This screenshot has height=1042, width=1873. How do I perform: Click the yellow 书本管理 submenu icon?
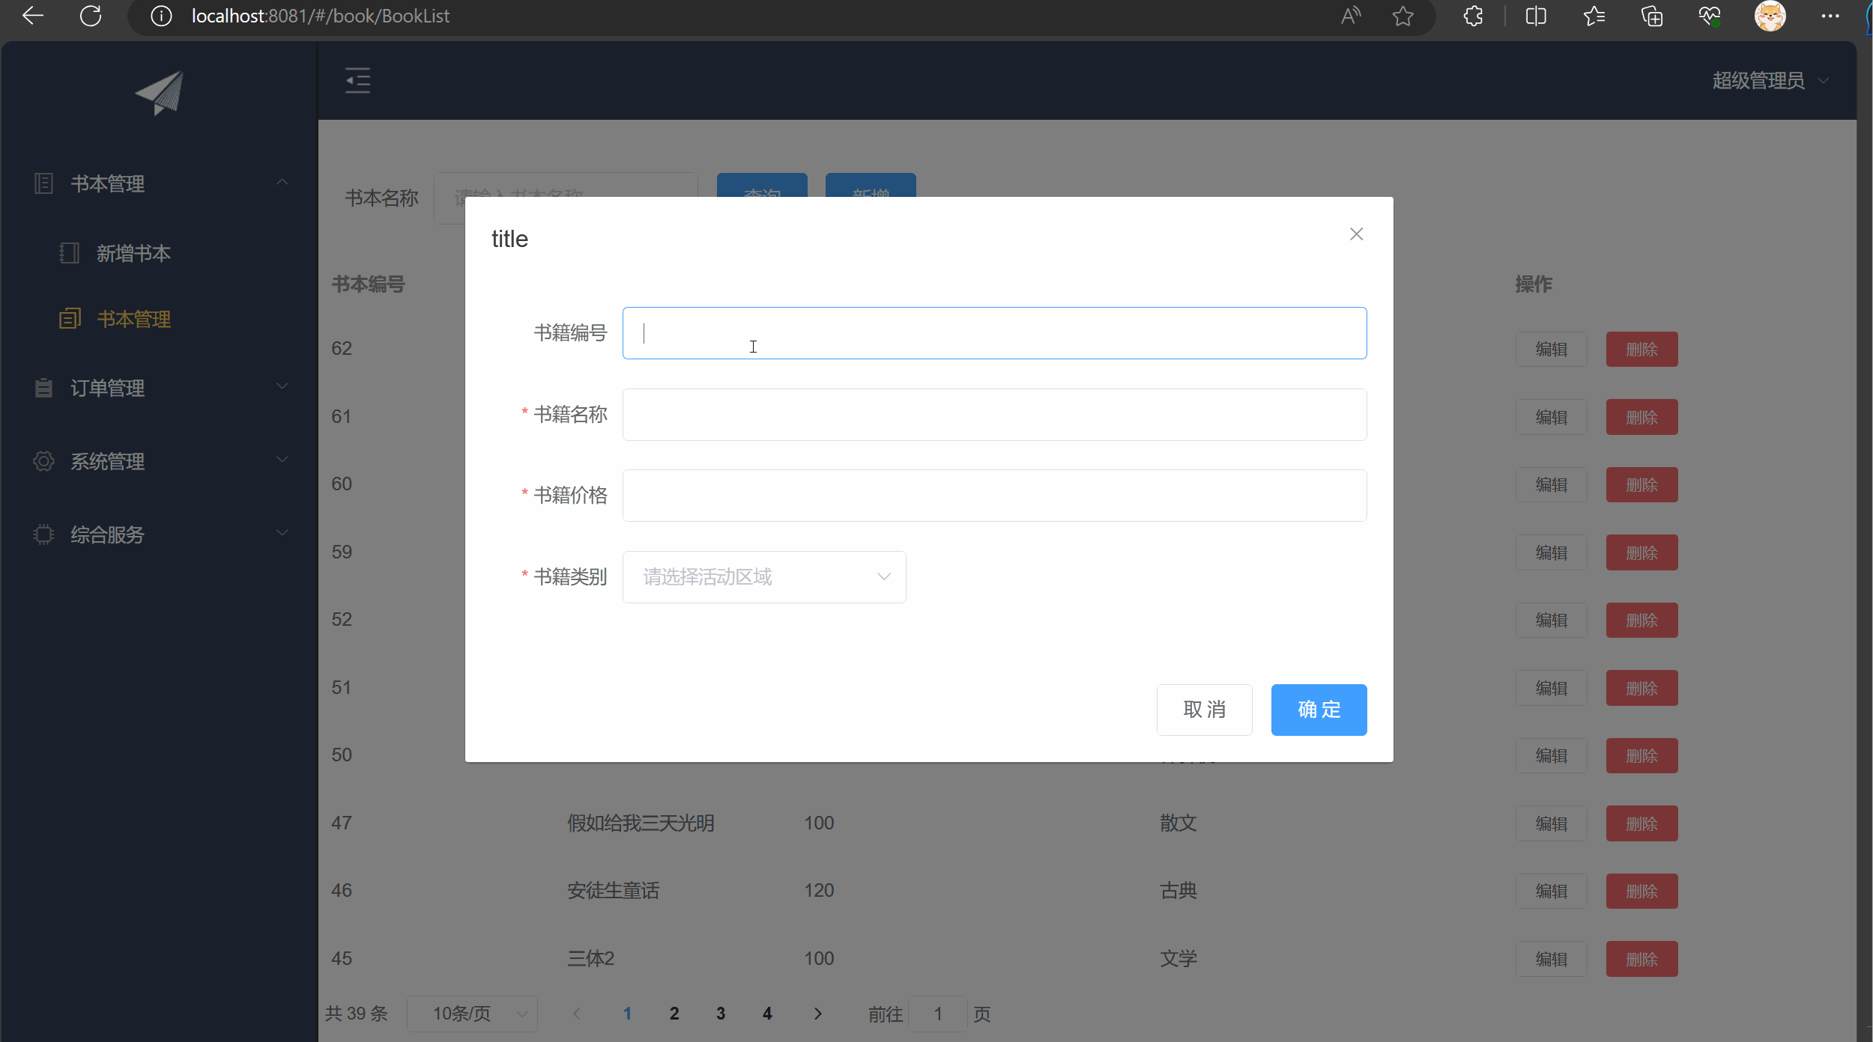70,317
